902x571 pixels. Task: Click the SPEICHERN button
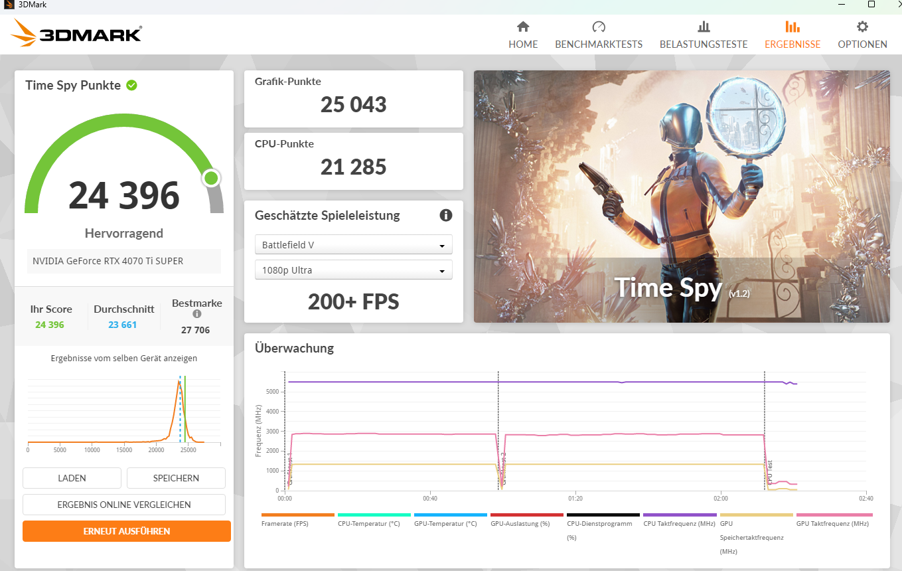(176, 478)
